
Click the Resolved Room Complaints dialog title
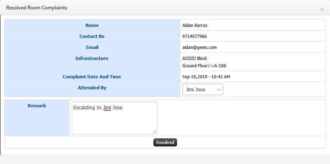pos(37,8)
